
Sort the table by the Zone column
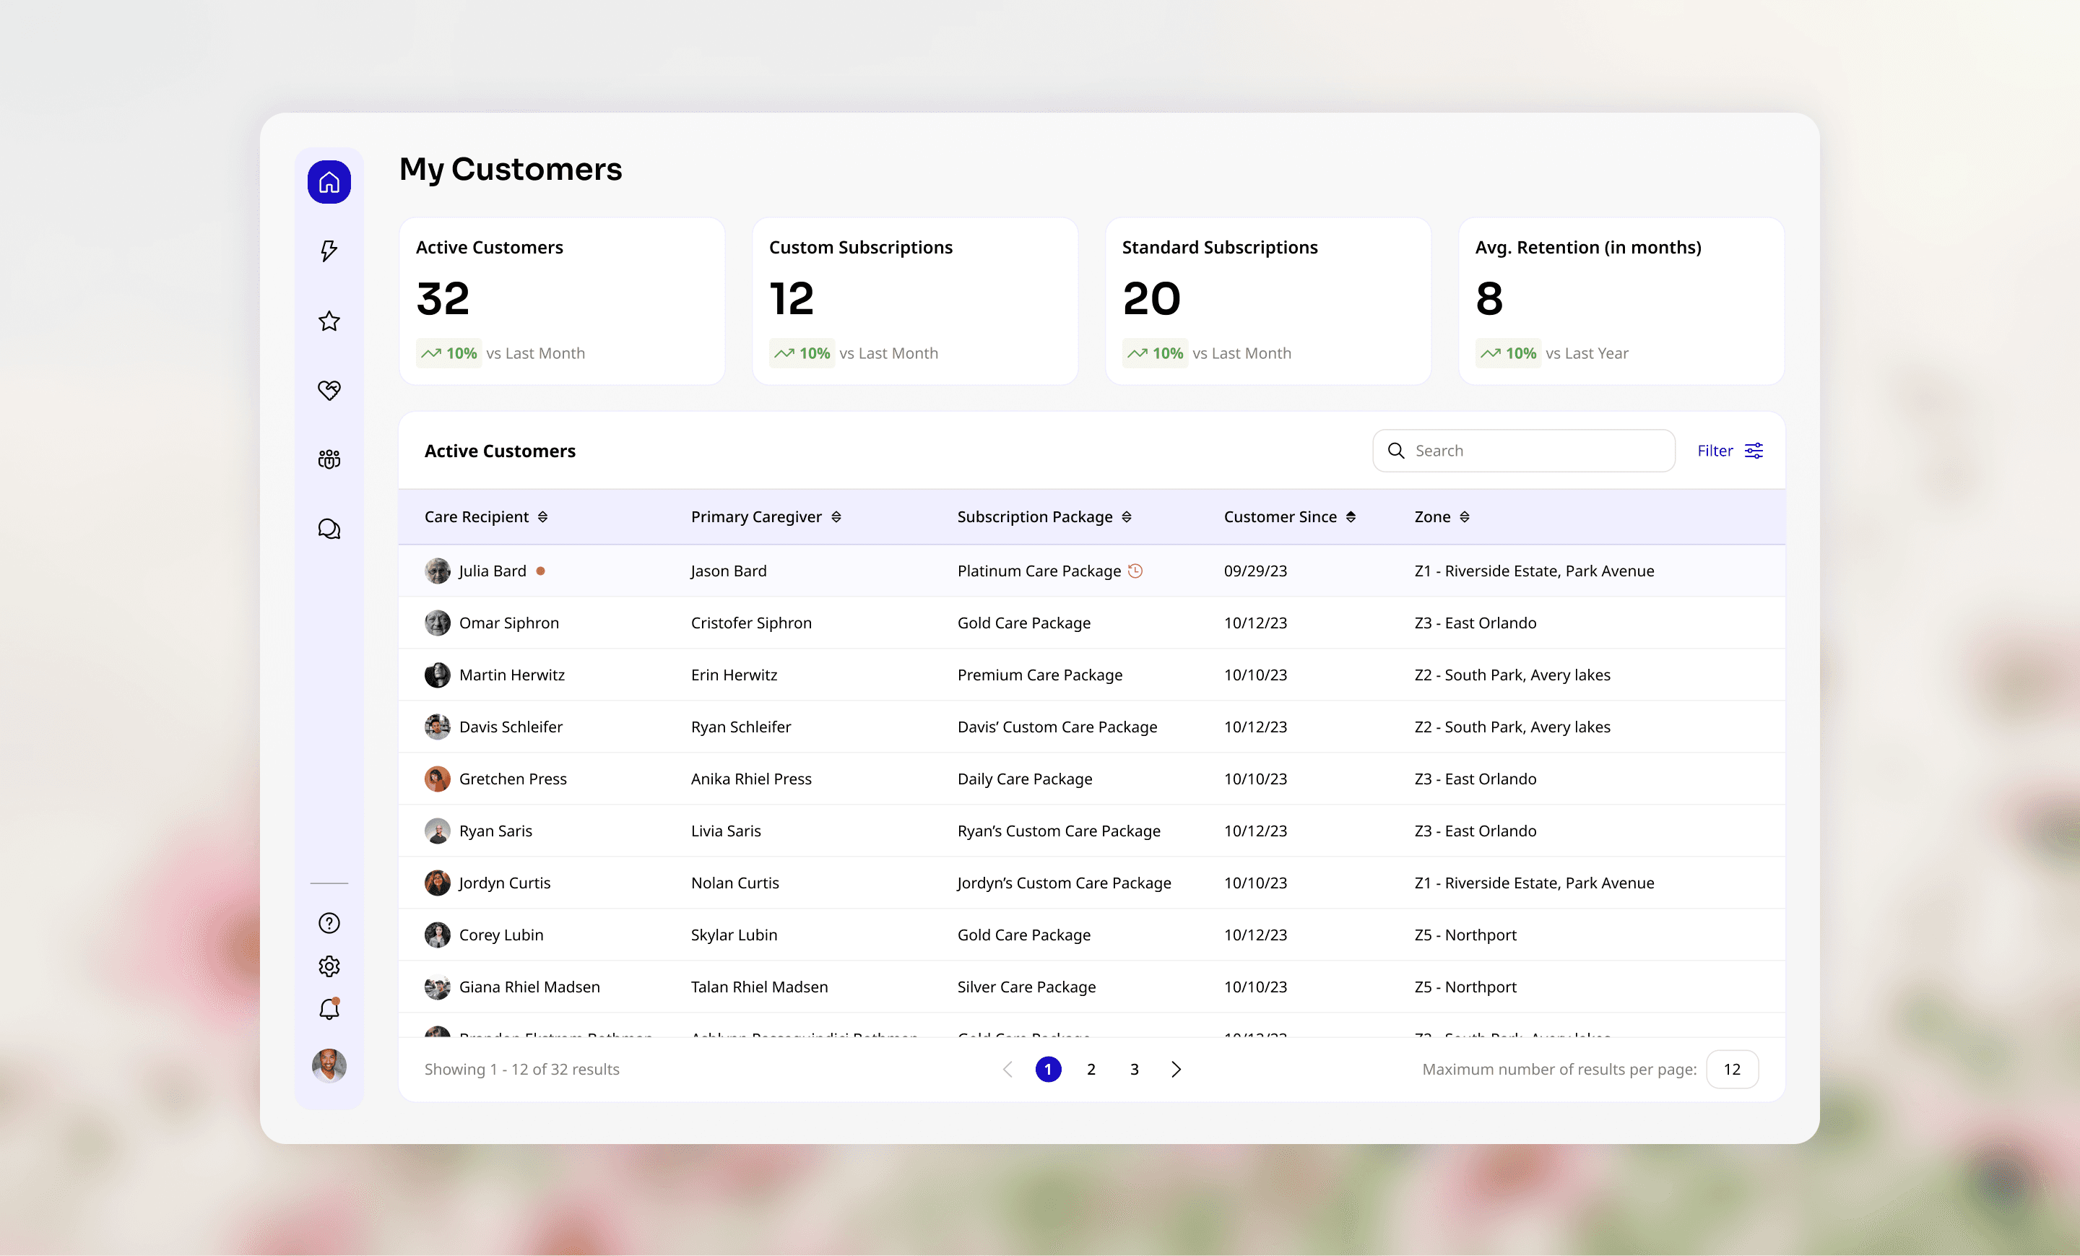pos(1465,516)
